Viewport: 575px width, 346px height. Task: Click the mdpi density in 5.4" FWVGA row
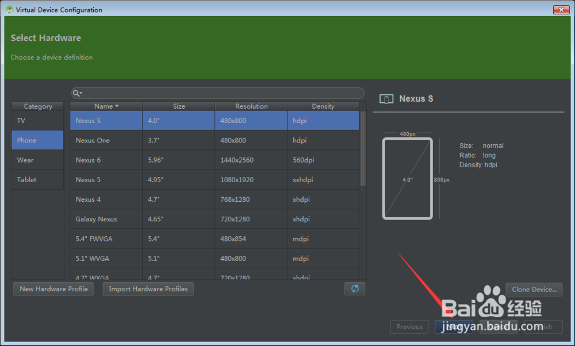point(323,239)
